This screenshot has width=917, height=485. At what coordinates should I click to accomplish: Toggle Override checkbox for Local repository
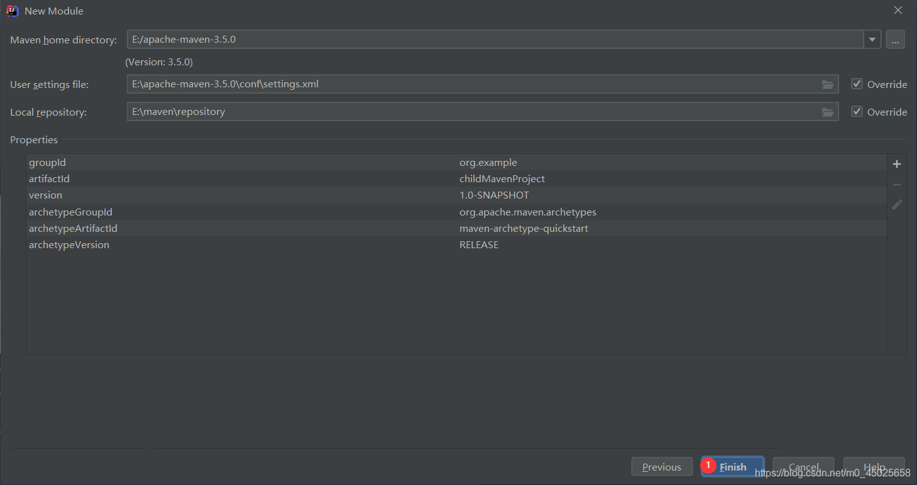pyautogui.click(x=857, y=111)
